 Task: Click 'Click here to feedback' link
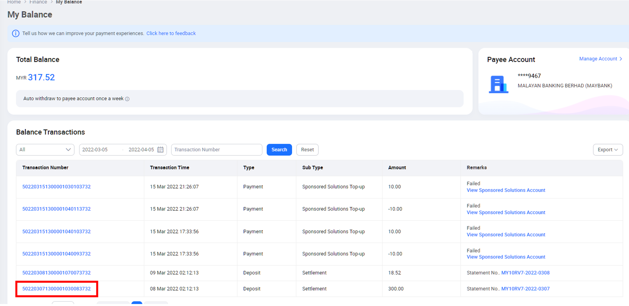click(x=171, y=33)
